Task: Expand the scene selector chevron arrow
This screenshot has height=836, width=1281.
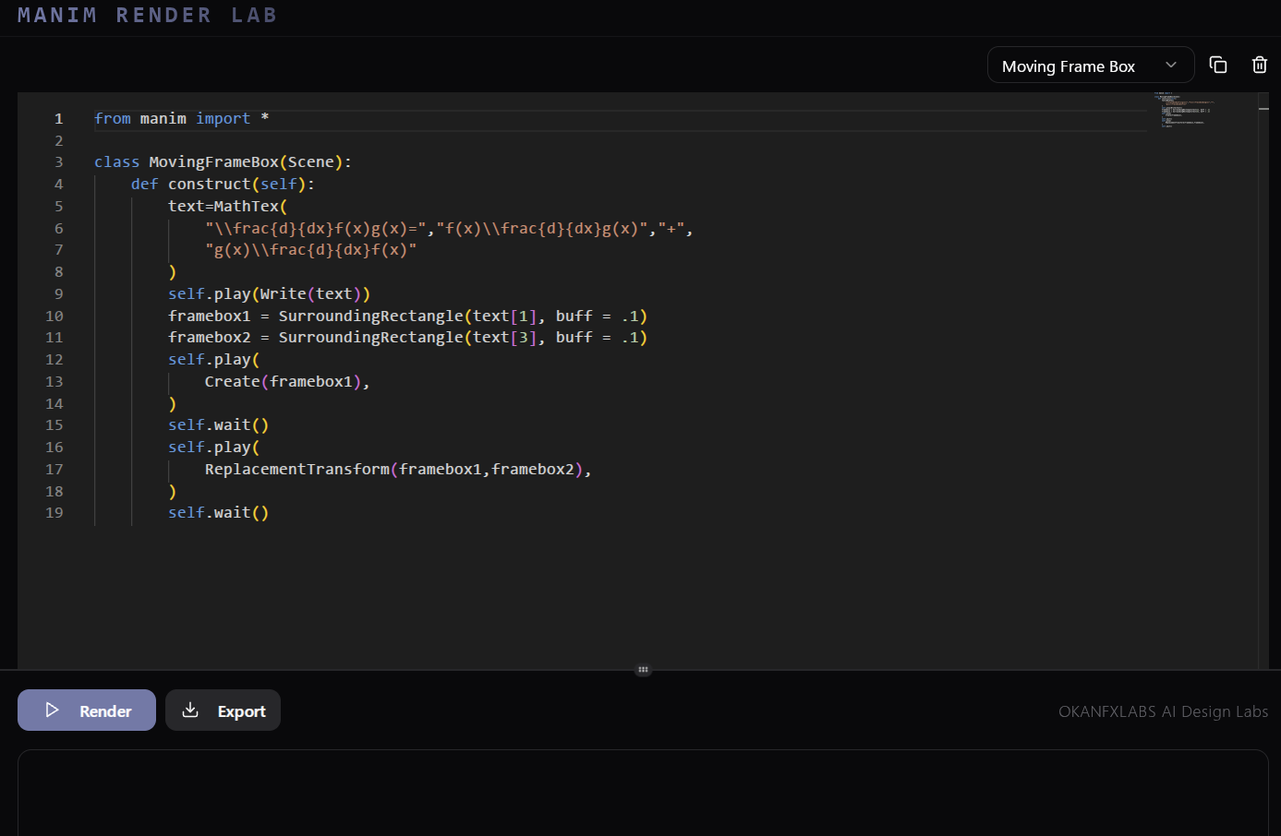Action: 1171,66
